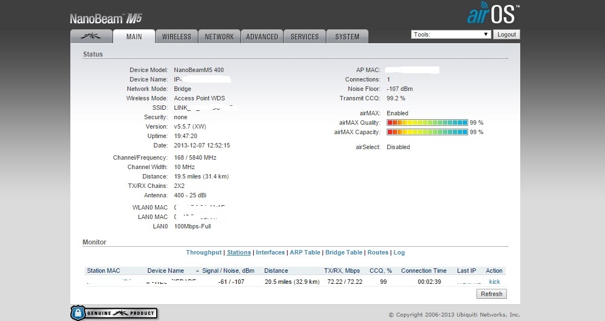Open the Stations monitor link

tap(239, 252)
